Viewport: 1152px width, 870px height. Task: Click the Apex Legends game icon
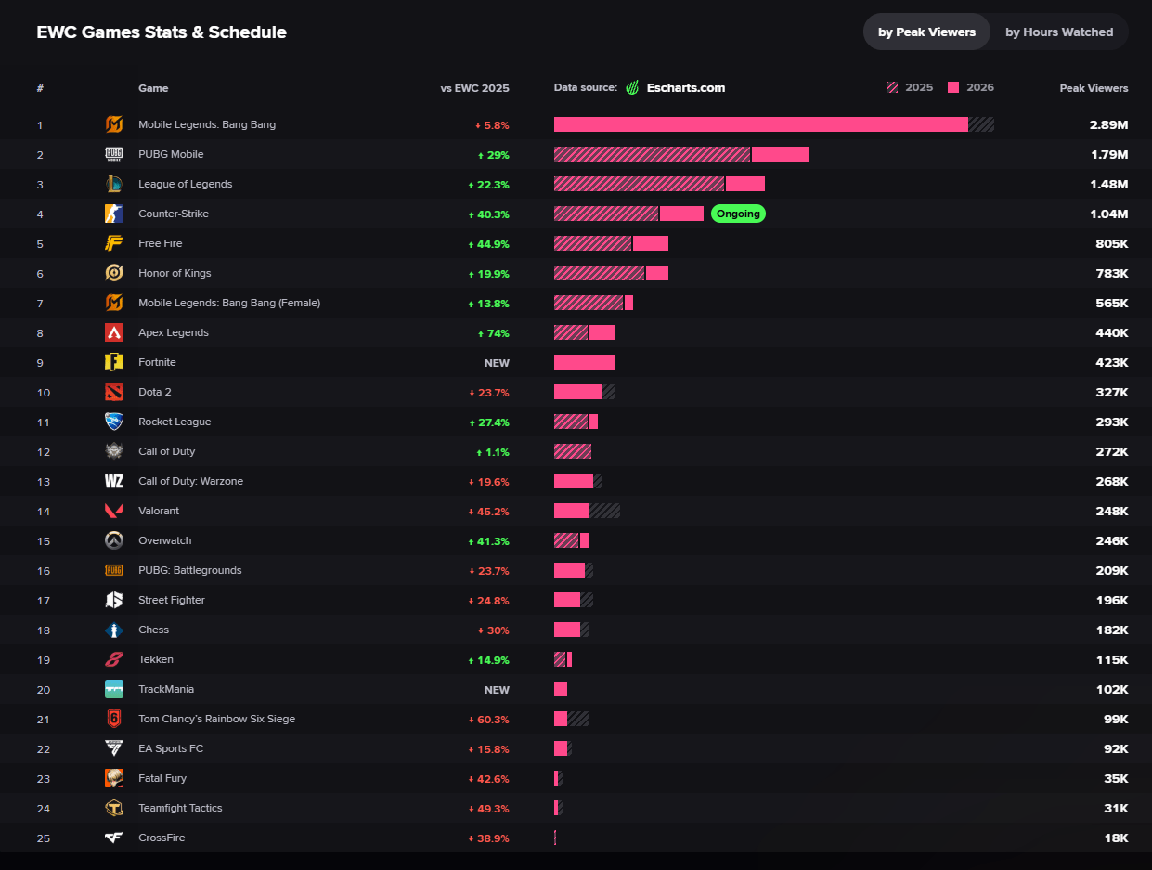tap(114, 332)
